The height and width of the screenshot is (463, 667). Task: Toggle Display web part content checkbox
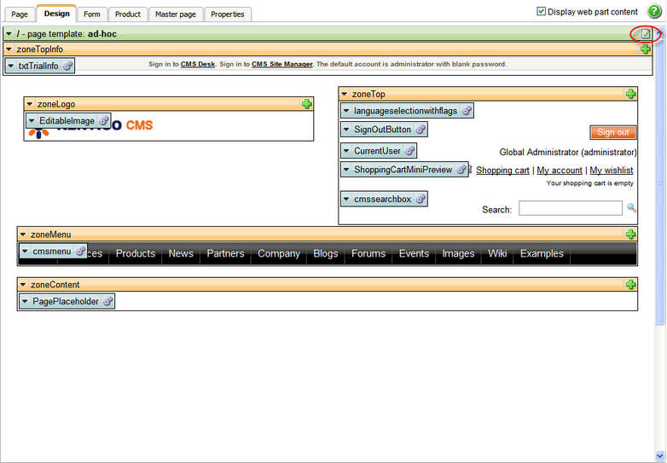(x=541, y=11)
